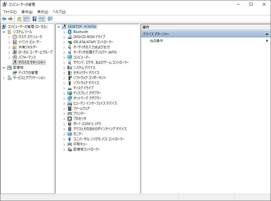Expand the プロセッサ category
271x201 pixels.
pos(64,118)
